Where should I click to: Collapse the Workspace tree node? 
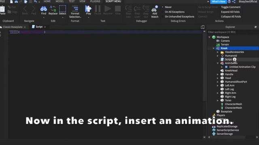click(x=210, y=37)
